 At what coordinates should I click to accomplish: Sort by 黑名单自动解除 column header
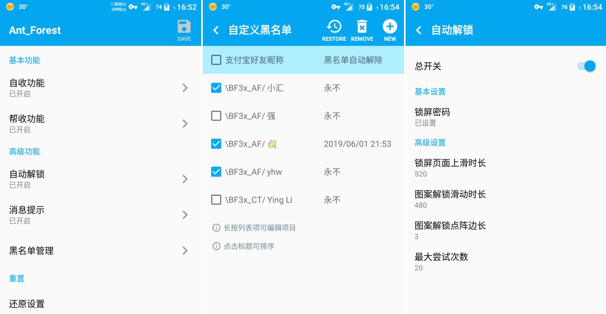coord(353,60)
